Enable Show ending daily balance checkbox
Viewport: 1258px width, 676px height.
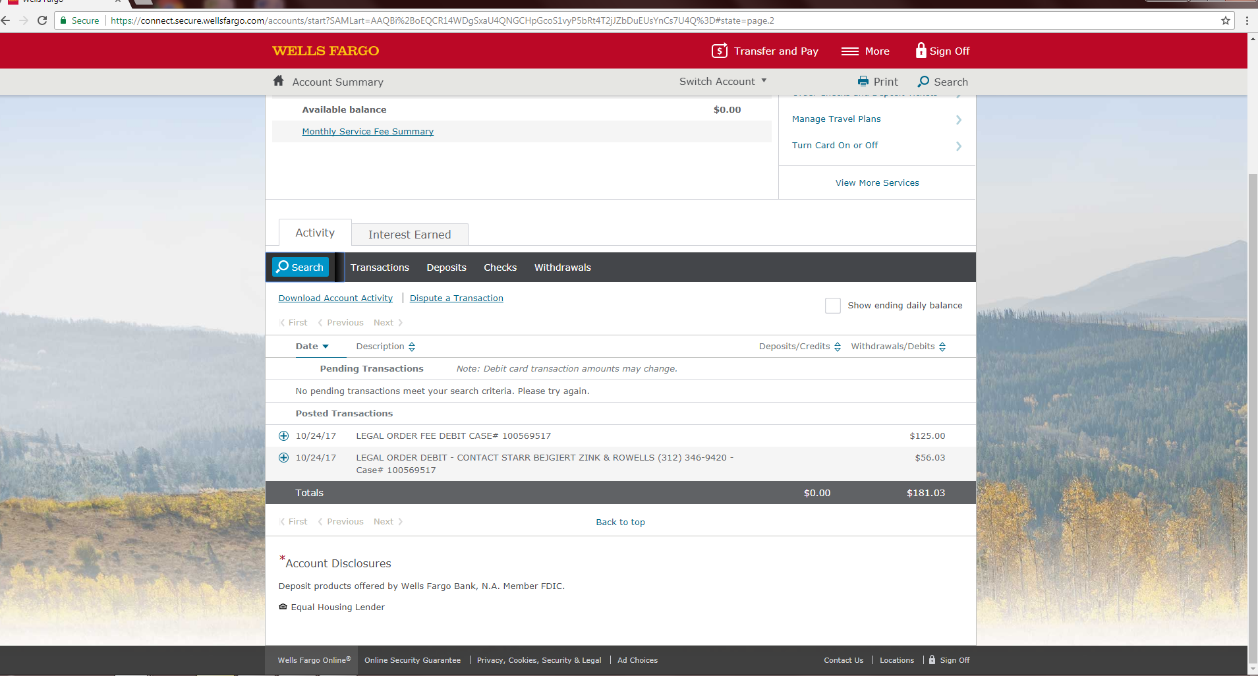pyautogui.click(x=833, y=306)
